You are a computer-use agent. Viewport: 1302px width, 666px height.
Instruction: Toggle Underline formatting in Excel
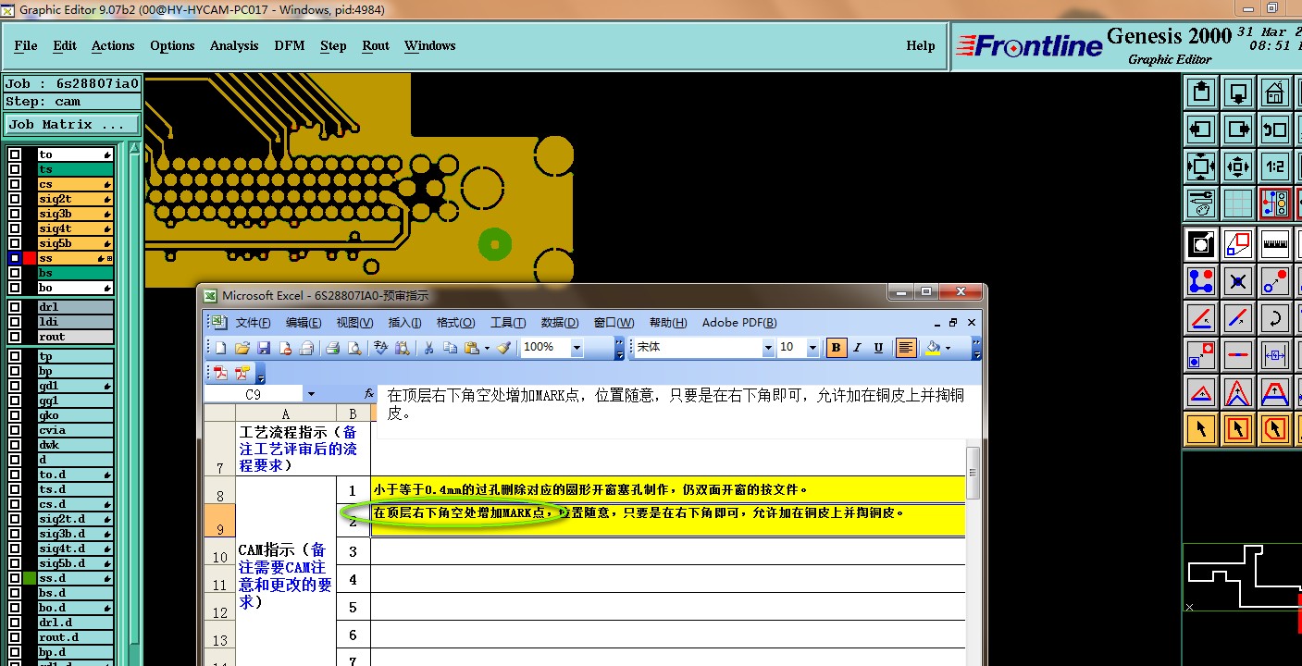[x=878, y=348]
